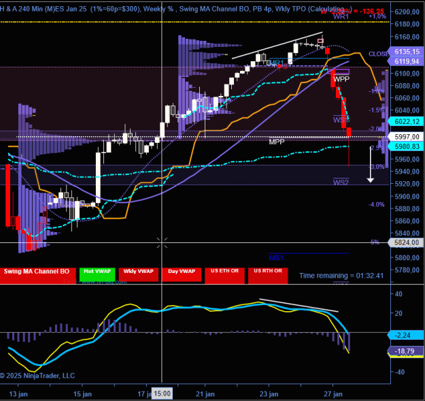This screenshot has height=401, width=425.
Task: Click the 5900,00 price axis value
Action: pos(407,196)
